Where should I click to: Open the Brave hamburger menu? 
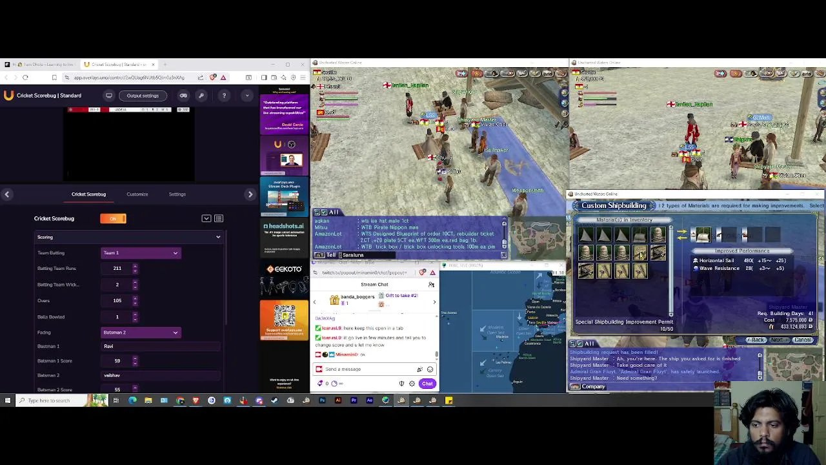303,77
